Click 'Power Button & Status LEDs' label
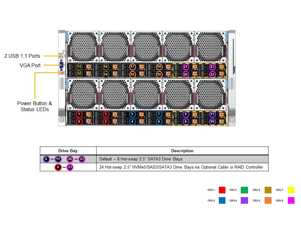Image resolution: width=301 pixels, height=226 pixels. [x=34, y=106]
